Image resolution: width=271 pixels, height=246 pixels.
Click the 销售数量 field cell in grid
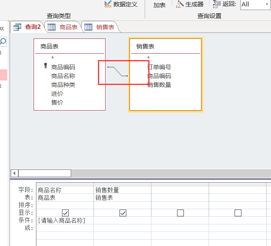[x=123, y=190]
